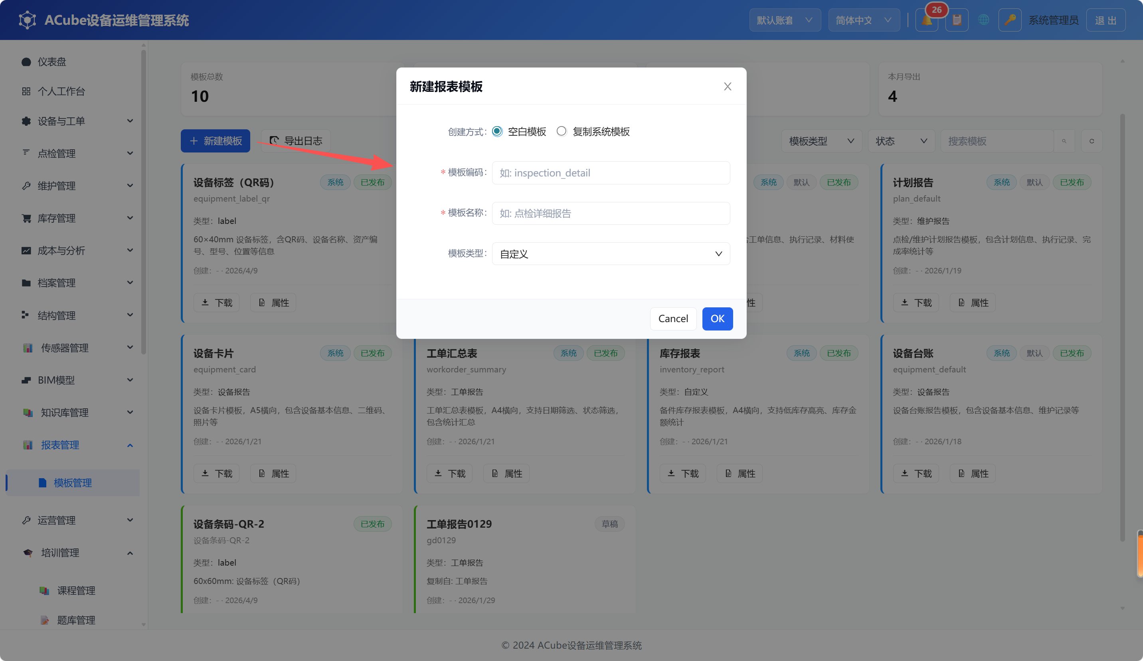The width and height of the screenshot is (1143, 661).
Task: Click the 搜索模板 search field
Action: [997, 141]
